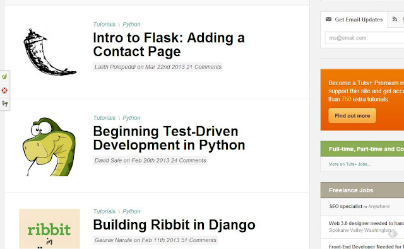Click the Freelance Jobs header
Screen dimensions: 404x249
point(362,190)
